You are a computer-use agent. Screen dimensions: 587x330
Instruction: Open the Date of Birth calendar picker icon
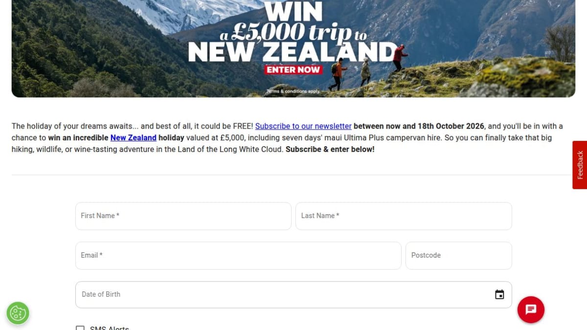coord(499,294)
